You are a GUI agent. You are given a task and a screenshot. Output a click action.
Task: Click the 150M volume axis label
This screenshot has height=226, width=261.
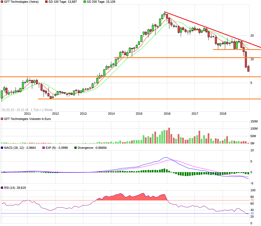254,122
